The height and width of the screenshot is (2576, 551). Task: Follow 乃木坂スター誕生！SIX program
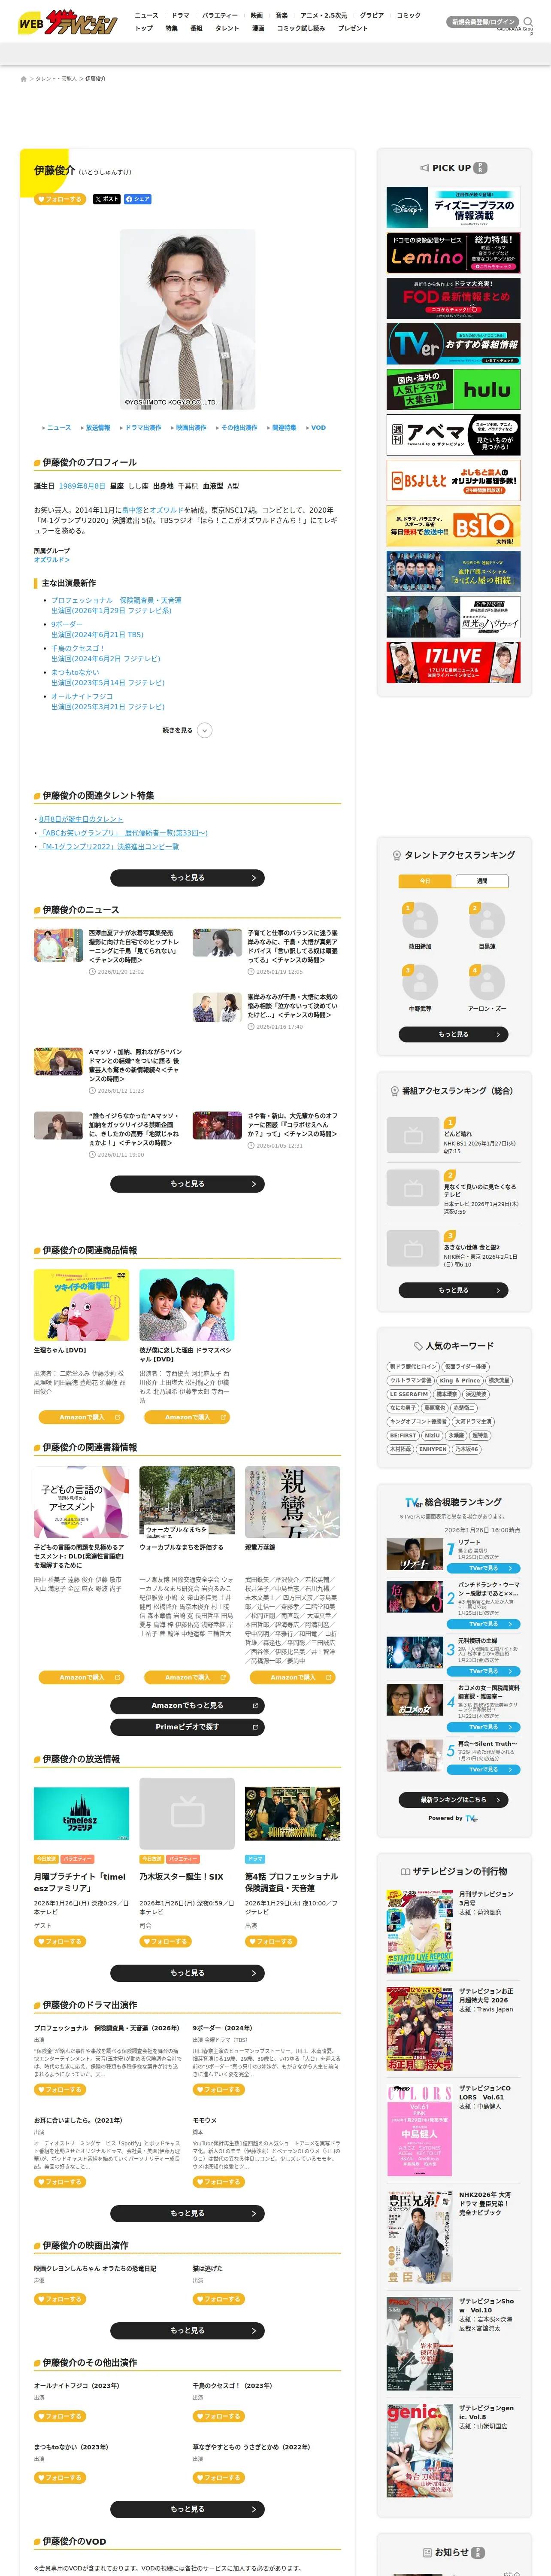click(166, 1941)
